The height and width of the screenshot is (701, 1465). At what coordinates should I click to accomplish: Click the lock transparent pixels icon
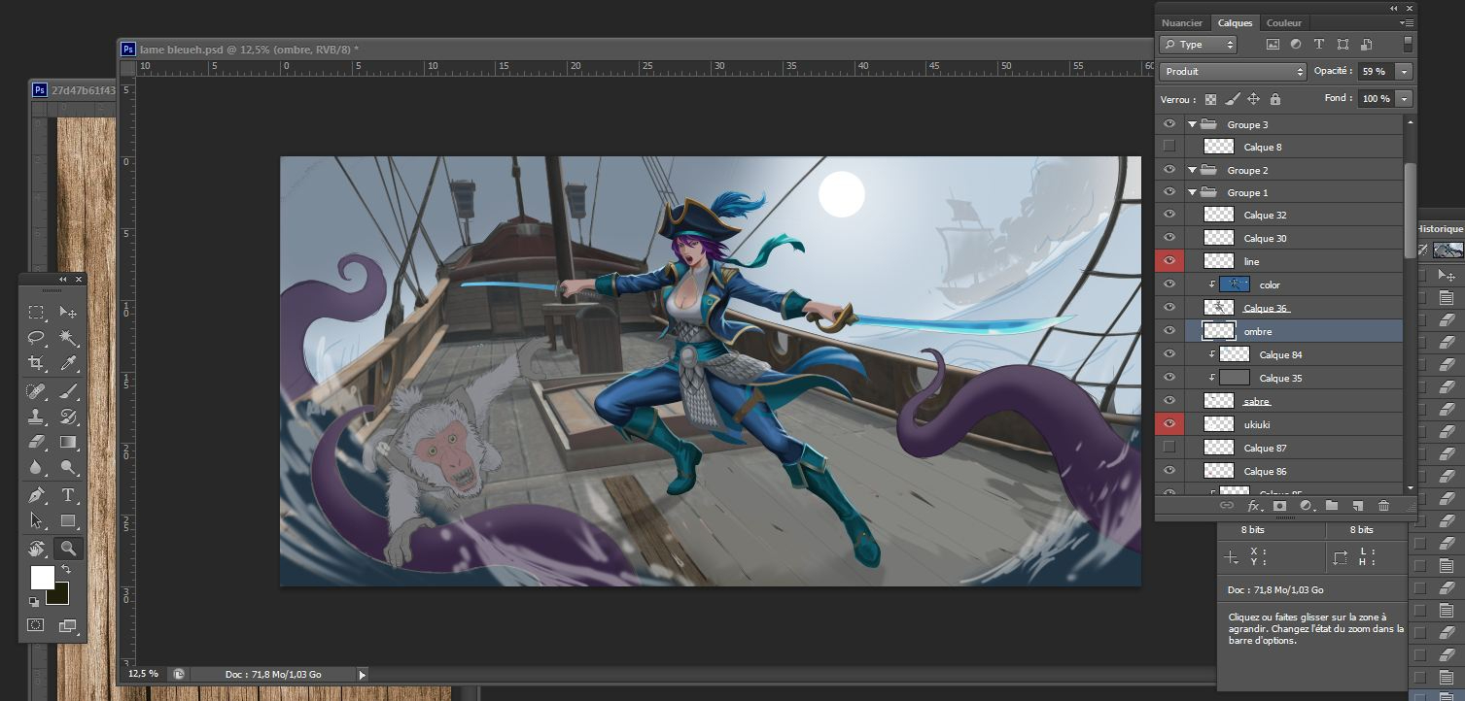pos(1210,99)
